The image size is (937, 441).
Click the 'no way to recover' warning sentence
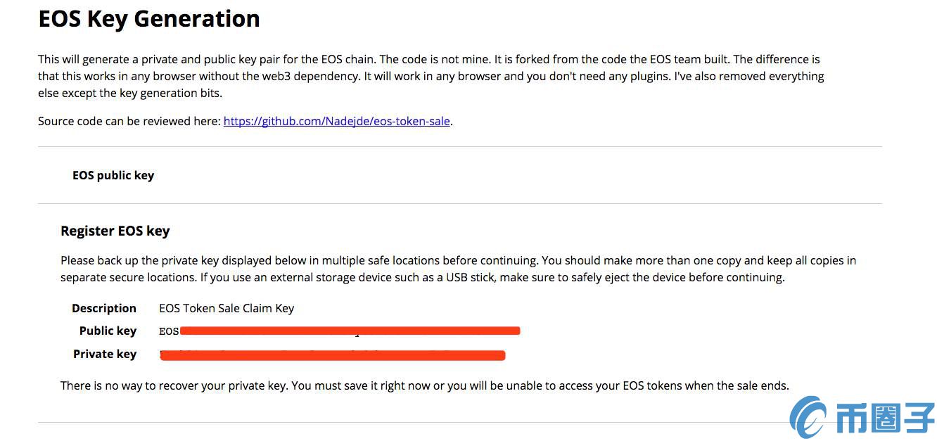tap(425, 385)
